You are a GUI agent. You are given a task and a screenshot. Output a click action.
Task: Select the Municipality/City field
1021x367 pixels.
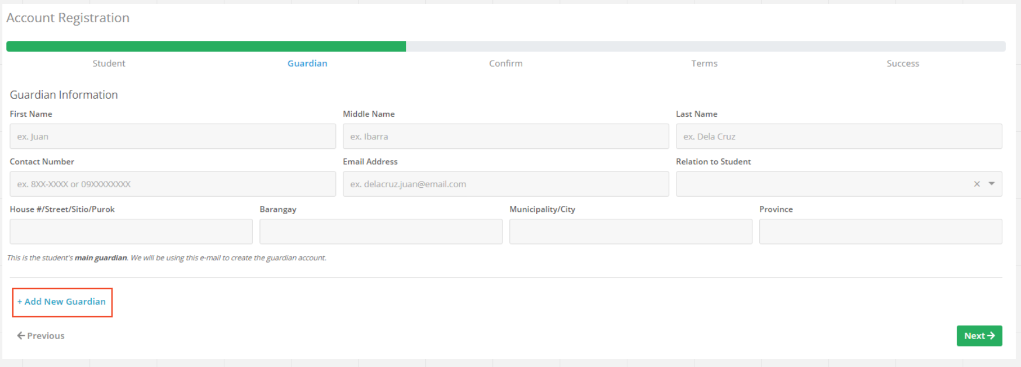pyautogui.click(x=631, y=232)
